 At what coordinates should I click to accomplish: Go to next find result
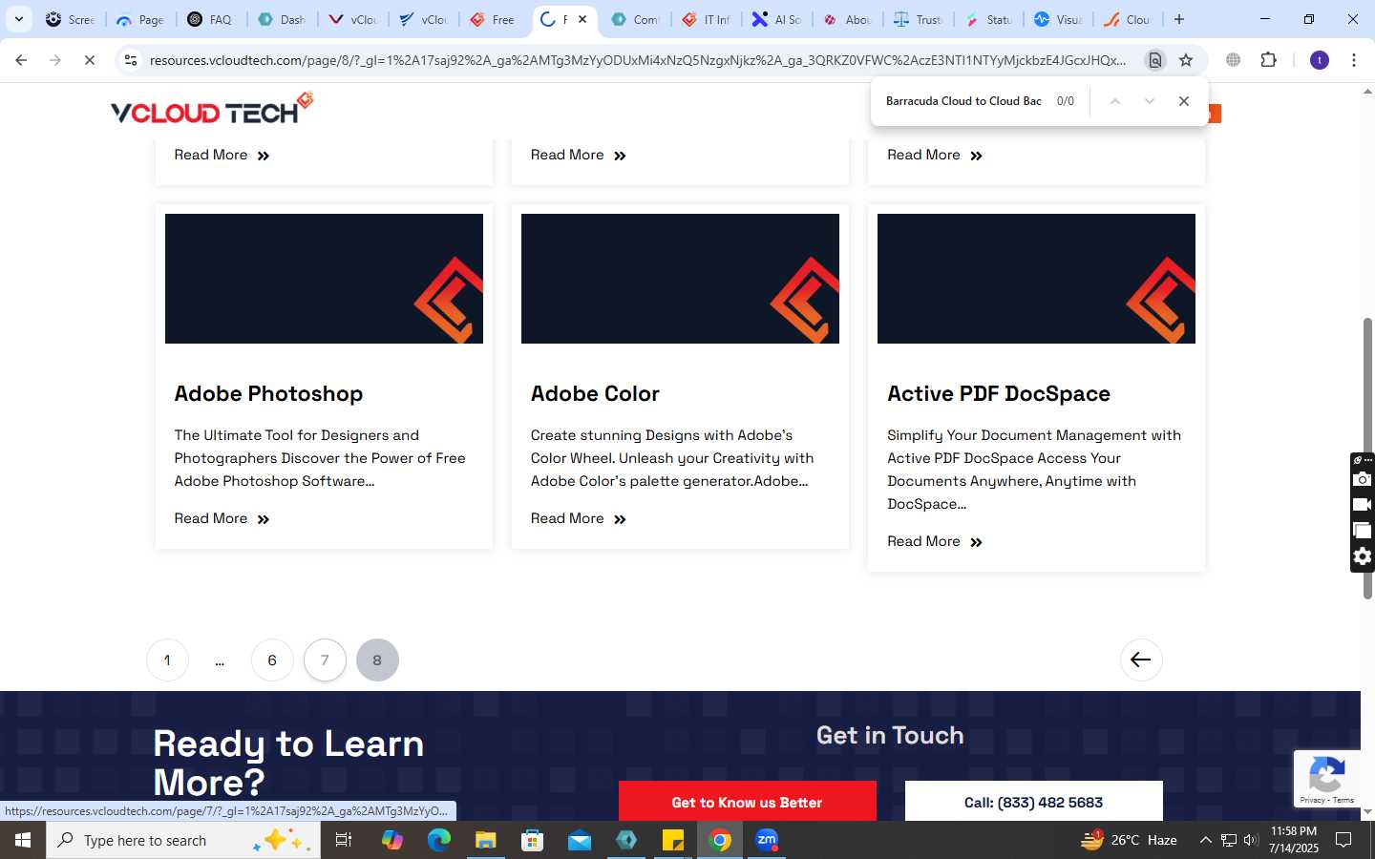click(x=1150, y=101)
